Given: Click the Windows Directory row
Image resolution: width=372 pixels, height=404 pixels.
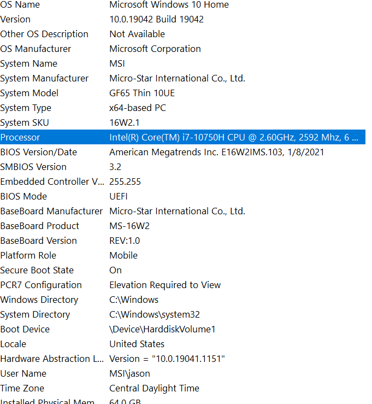Looking at the screenshot, I should 39,300.
